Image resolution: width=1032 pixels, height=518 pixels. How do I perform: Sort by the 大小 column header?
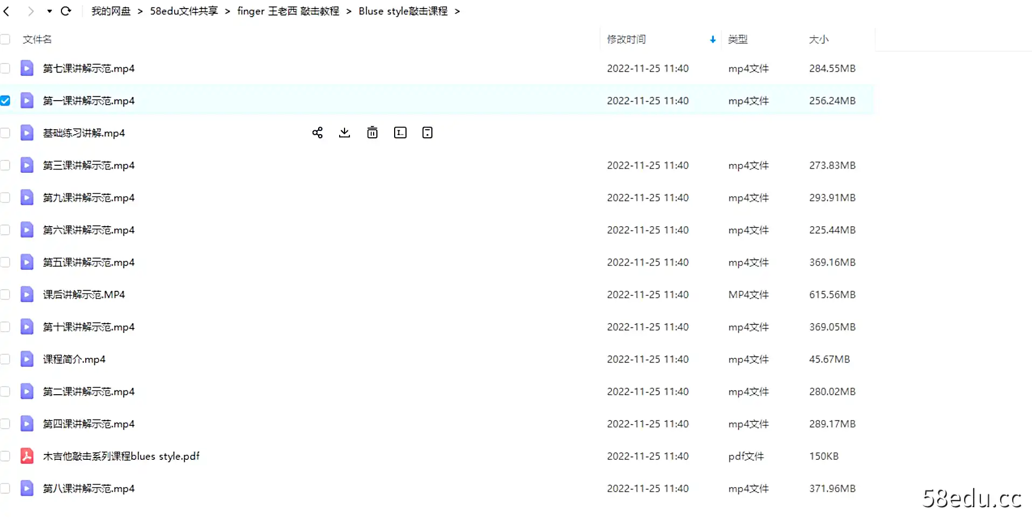818,39
